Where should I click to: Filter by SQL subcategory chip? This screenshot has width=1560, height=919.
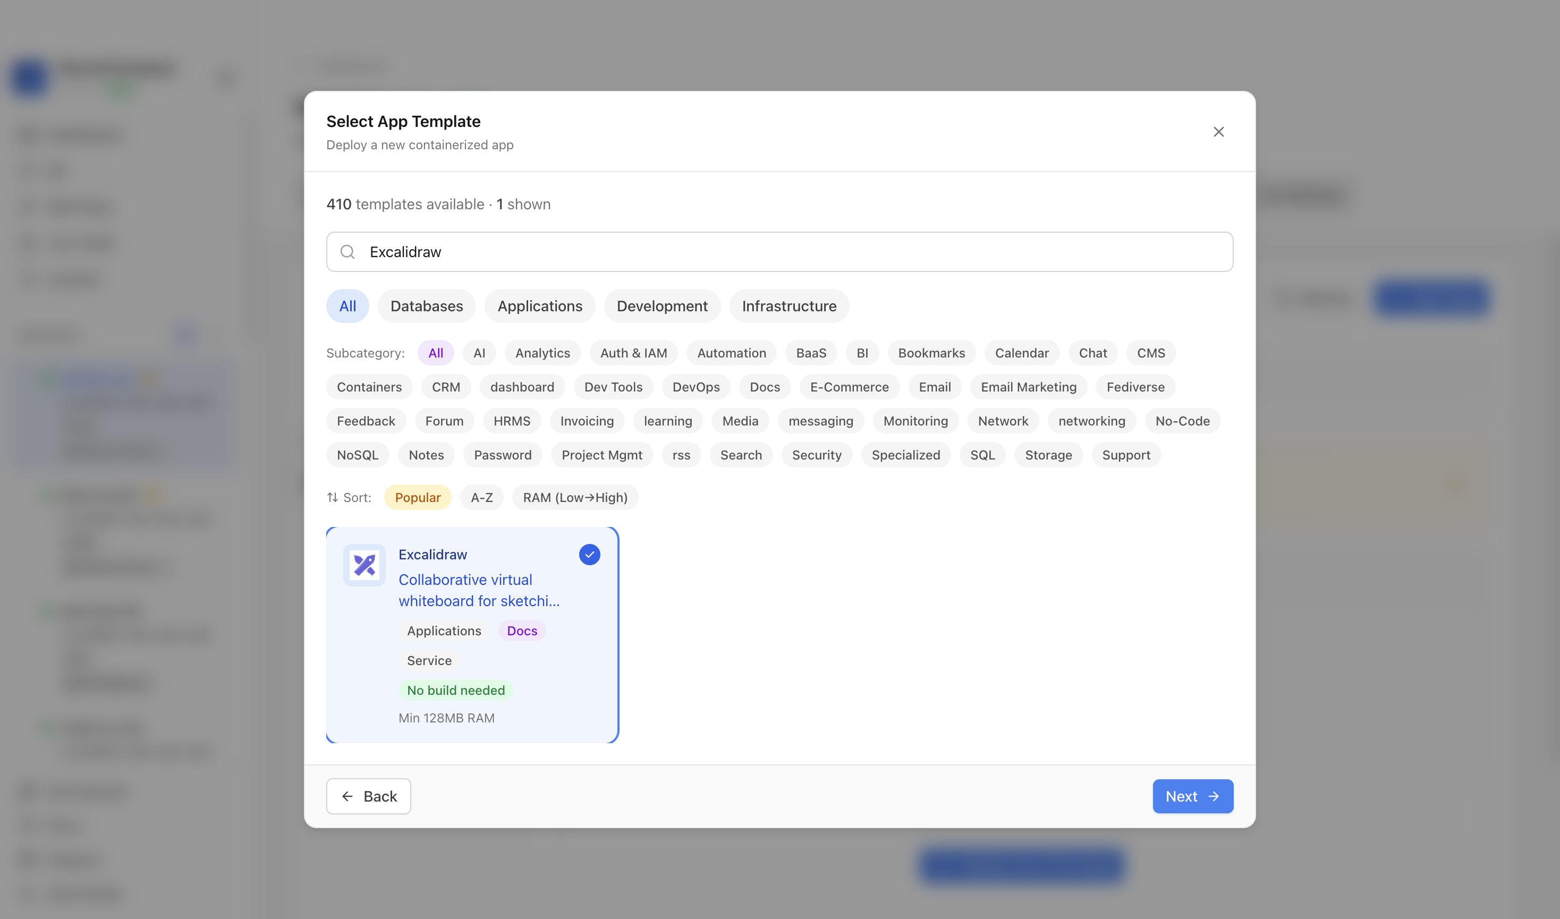[982, 455]
